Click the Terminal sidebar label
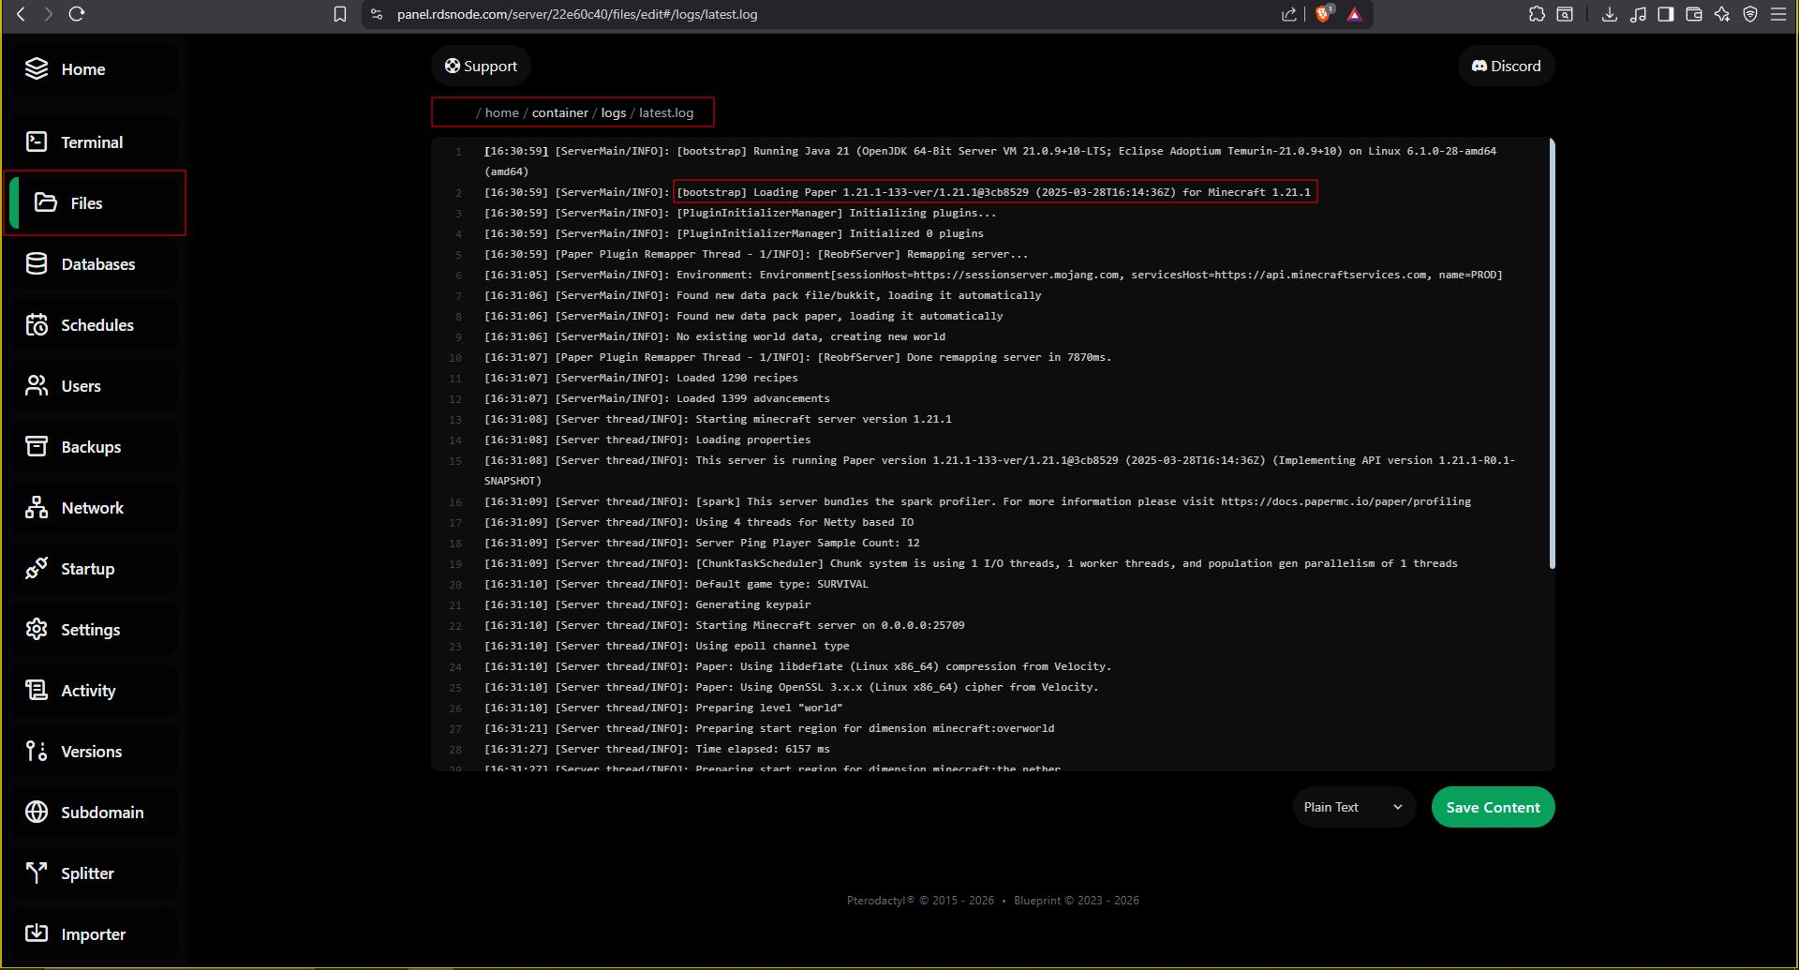Viewport: 1799px width, 970px height. [92, 142]
